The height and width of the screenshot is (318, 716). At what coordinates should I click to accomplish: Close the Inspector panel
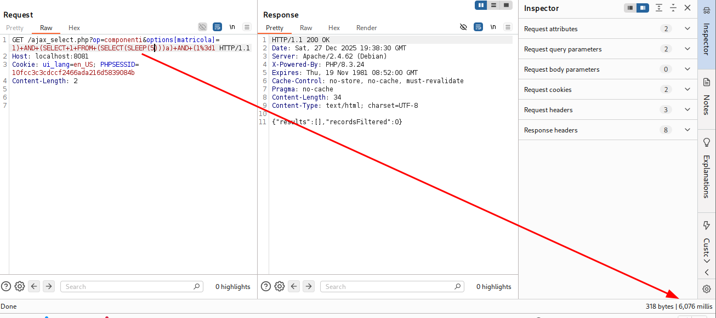click(x=687, y=8)
